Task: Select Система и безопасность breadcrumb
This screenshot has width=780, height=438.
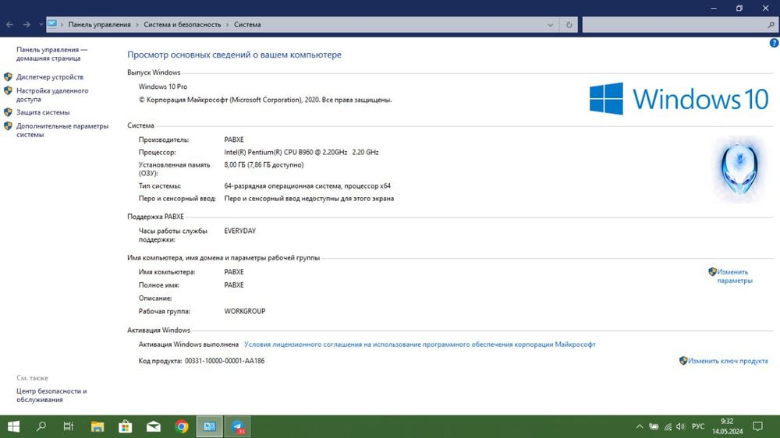Action: 182,24
